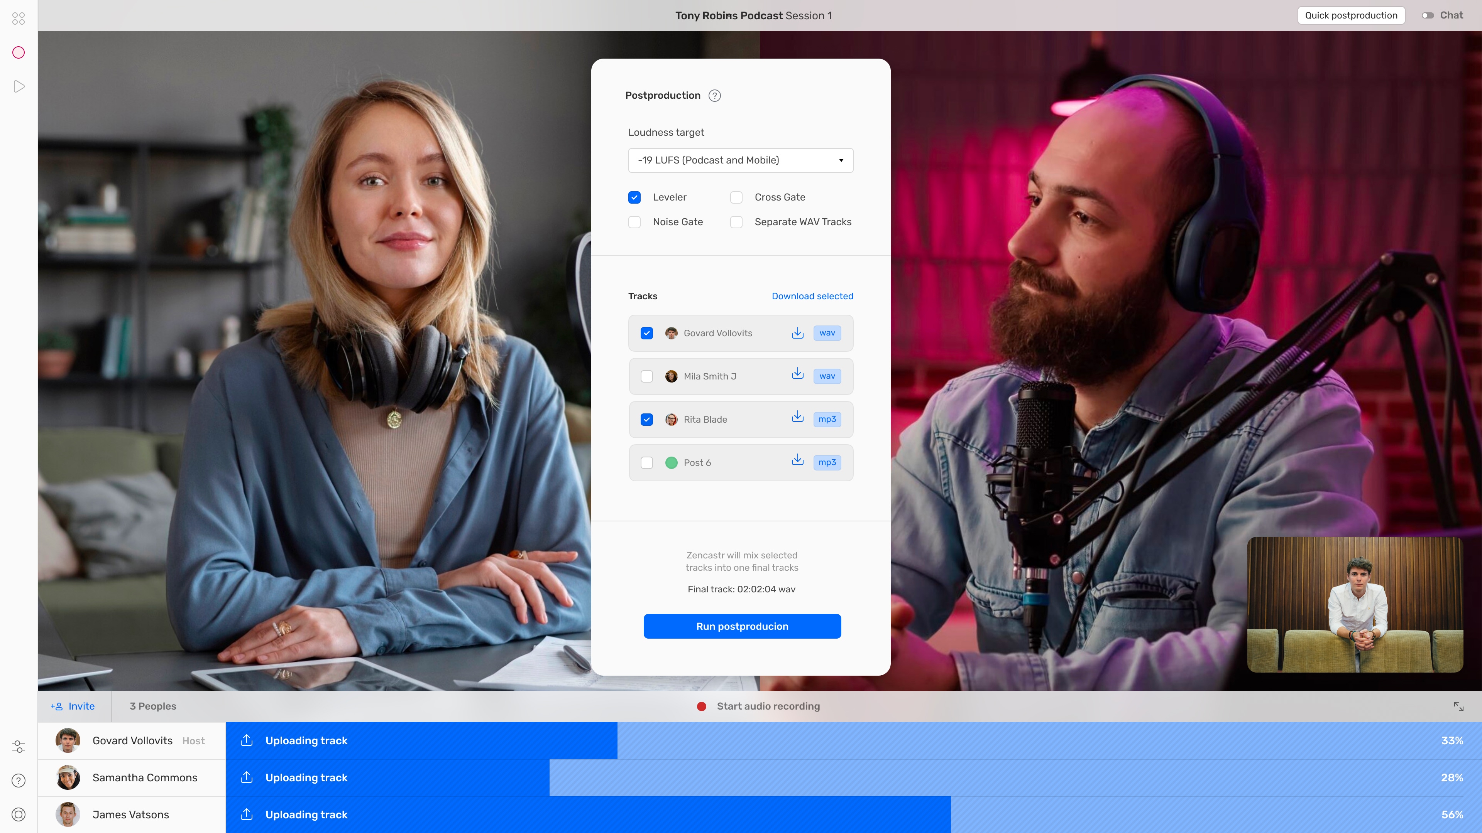Open Postproduction help tooltip icon
1482x833 pixels.
coord(714,95)
